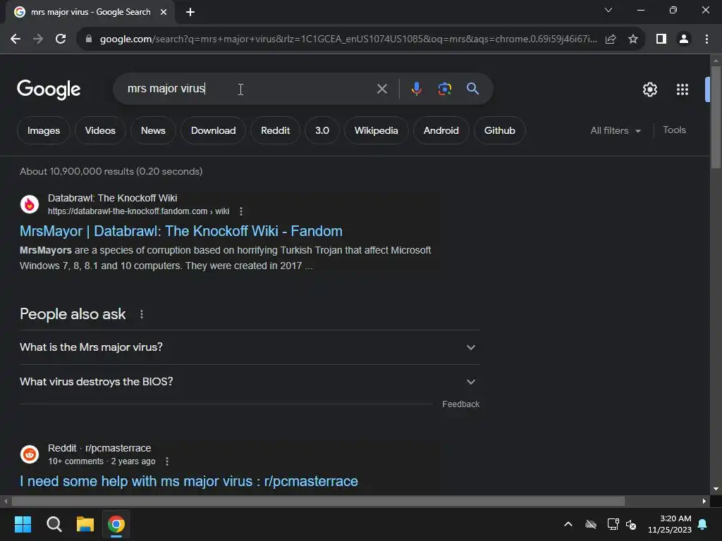Clear the search query with X
Screen dimensions: 722x541
click(381, 89)
